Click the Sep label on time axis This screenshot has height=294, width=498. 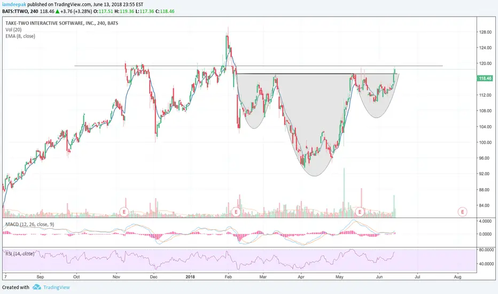click(x=40, y=277)
